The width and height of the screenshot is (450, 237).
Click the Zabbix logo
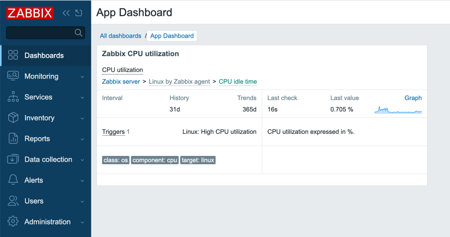coord(30,13)
